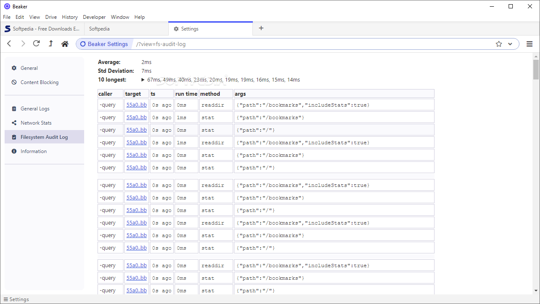This screenshot has width=540, height=304.
Task: Open the Edit menu
Action: pos(20,17)
